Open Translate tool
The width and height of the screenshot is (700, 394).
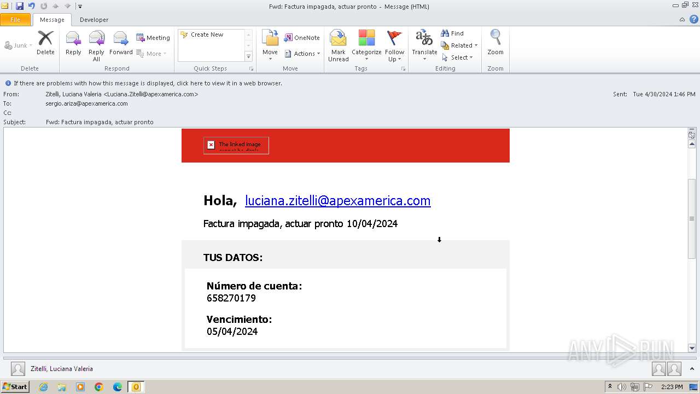[424, 46]
